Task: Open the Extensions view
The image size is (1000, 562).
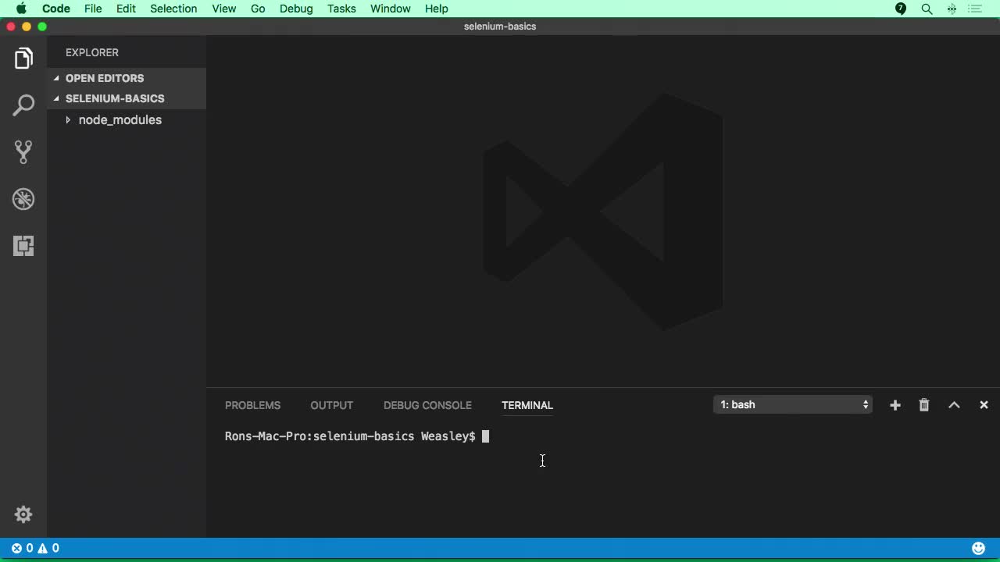Action: point(23,246)
